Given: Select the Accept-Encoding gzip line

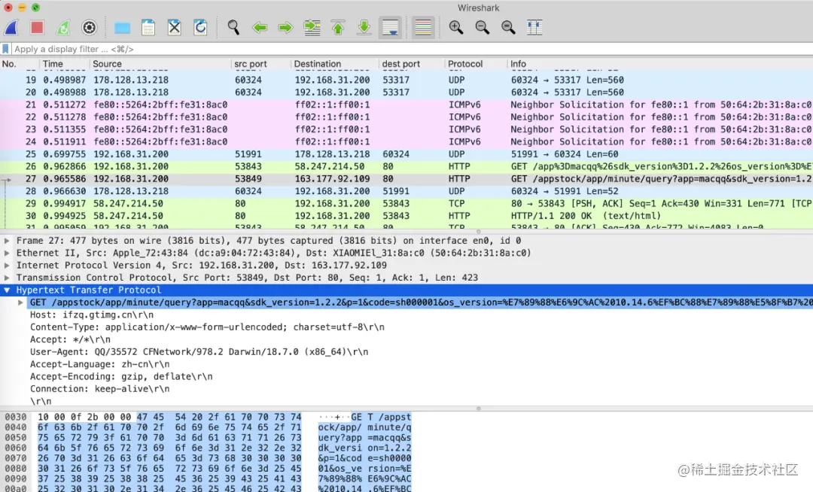Looking at the screenshot, I should [x=121, y=376].
